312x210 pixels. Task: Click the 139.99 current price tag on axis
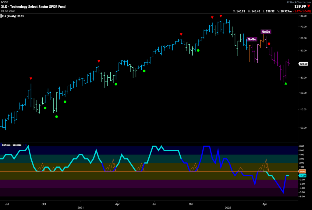click(303, 64)
